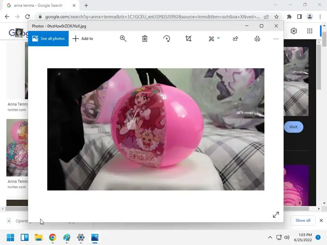The image size is (327, 245).
Task: Open Chrome profile avatar
Action: tap(310, 17)
